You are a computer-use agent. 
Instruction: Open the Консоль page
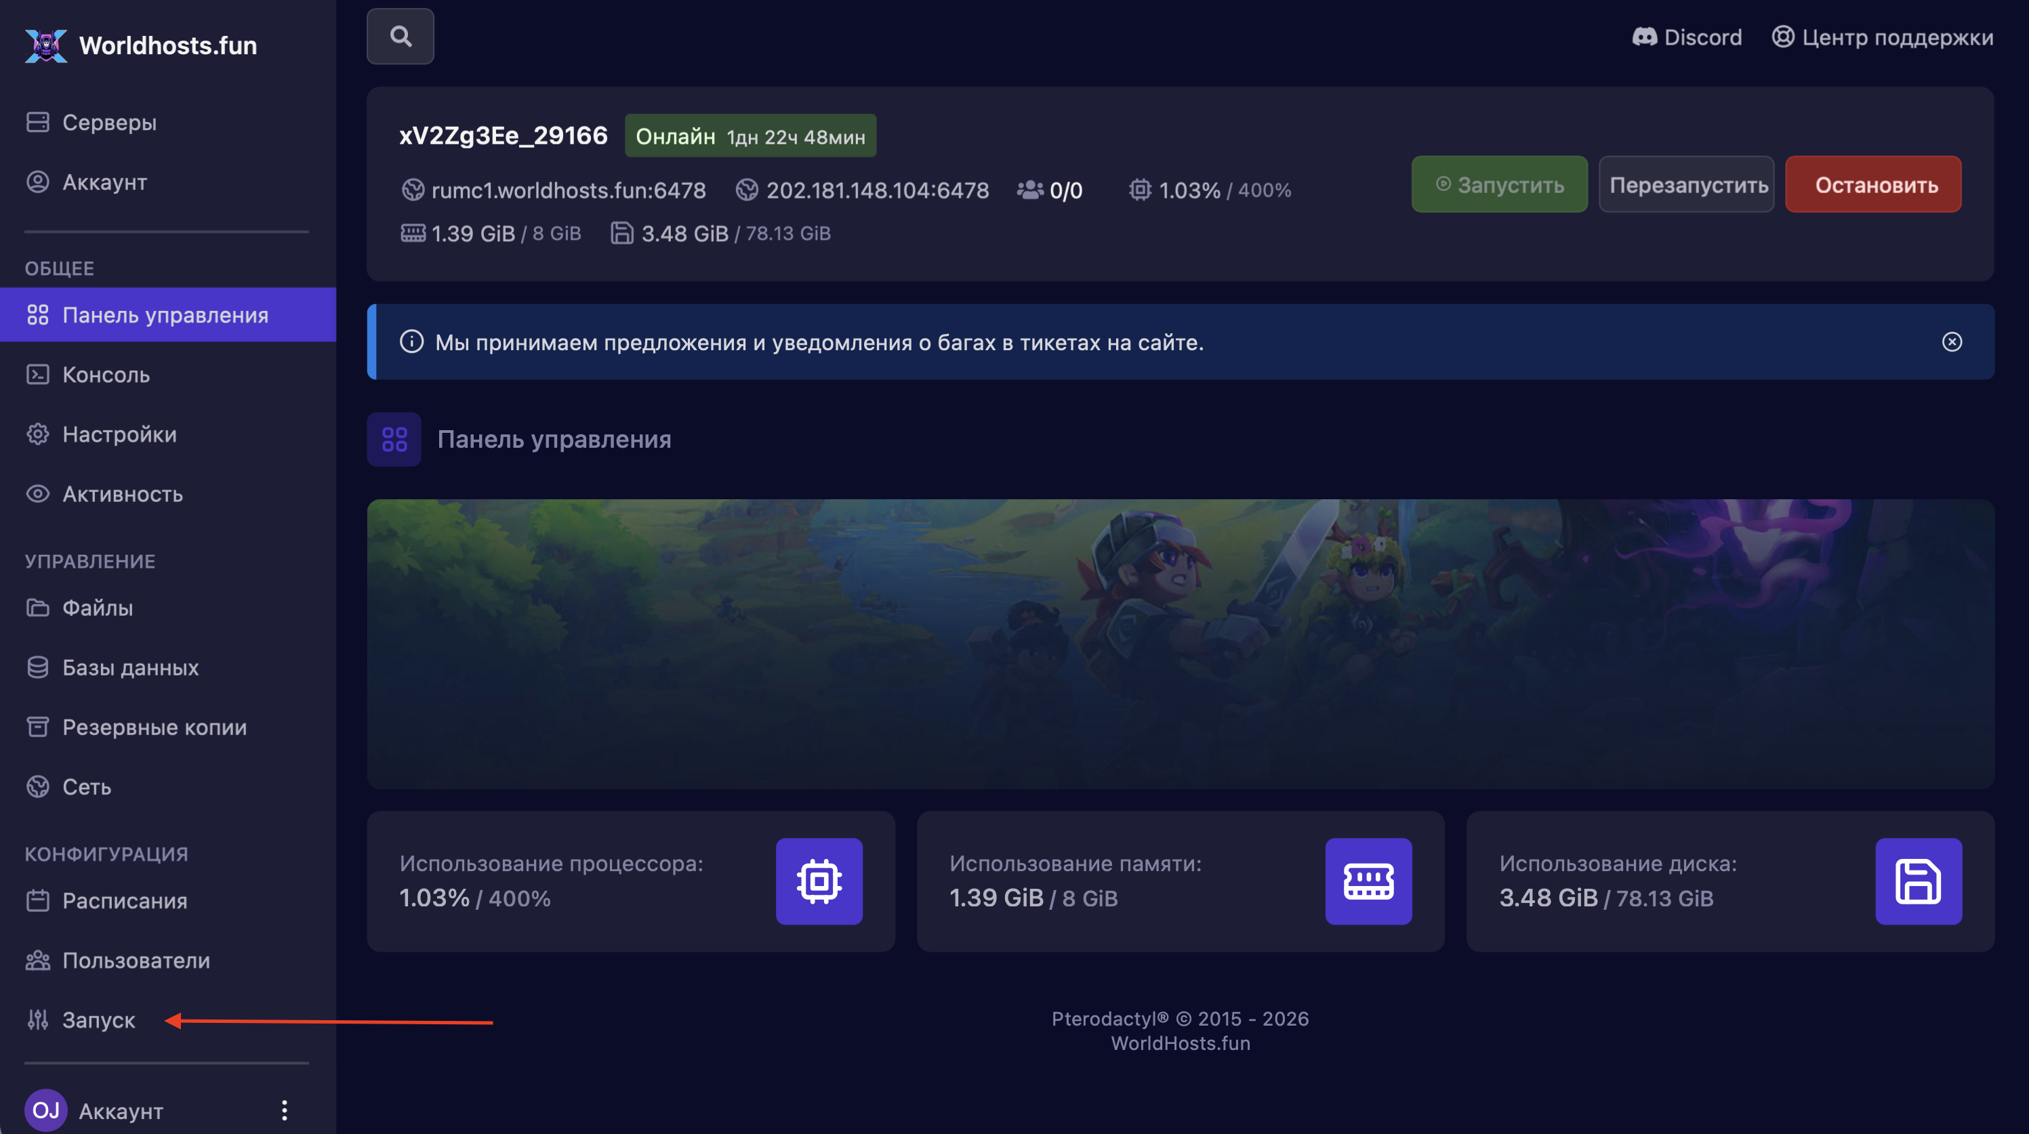click(x=106, y=375)
